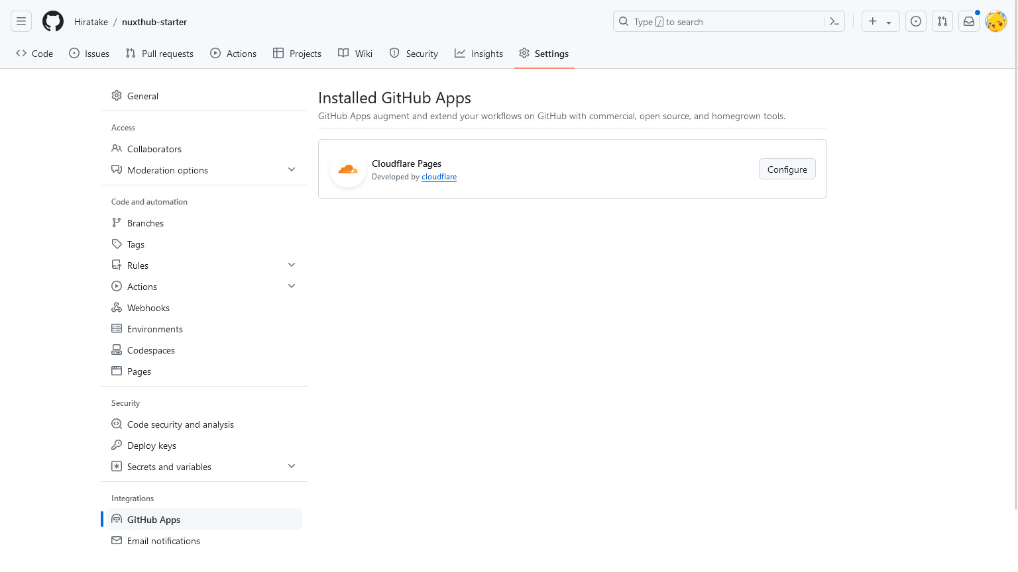Switch to the Security repository tab

coord(414,54)
